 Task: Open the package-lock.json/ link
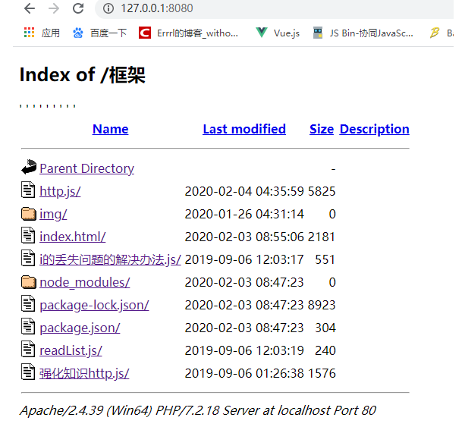(x=94, y=305)
